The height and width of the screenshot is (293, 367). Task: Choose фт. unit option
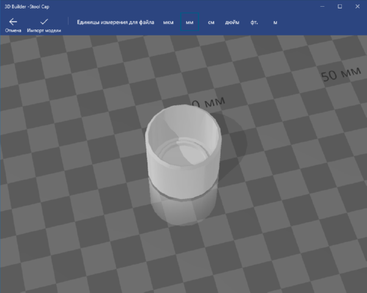coord(254,23)
